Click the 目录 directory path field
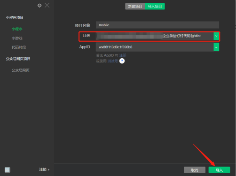Viewport: 236px width, 176px height. point(155,36)
